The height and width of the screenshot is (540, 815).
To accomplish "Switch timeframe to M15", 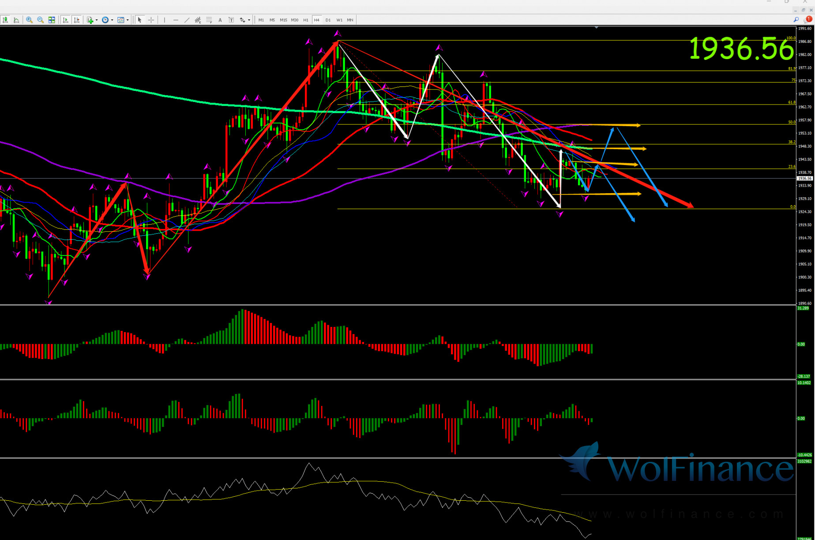I will [283, 20].
